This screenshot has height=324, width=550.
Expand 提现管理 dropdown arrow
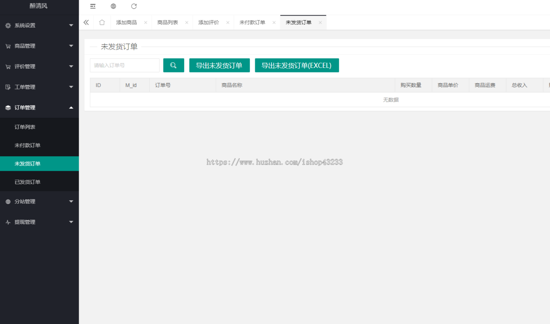pyautogui.click(x=71, y=222)
